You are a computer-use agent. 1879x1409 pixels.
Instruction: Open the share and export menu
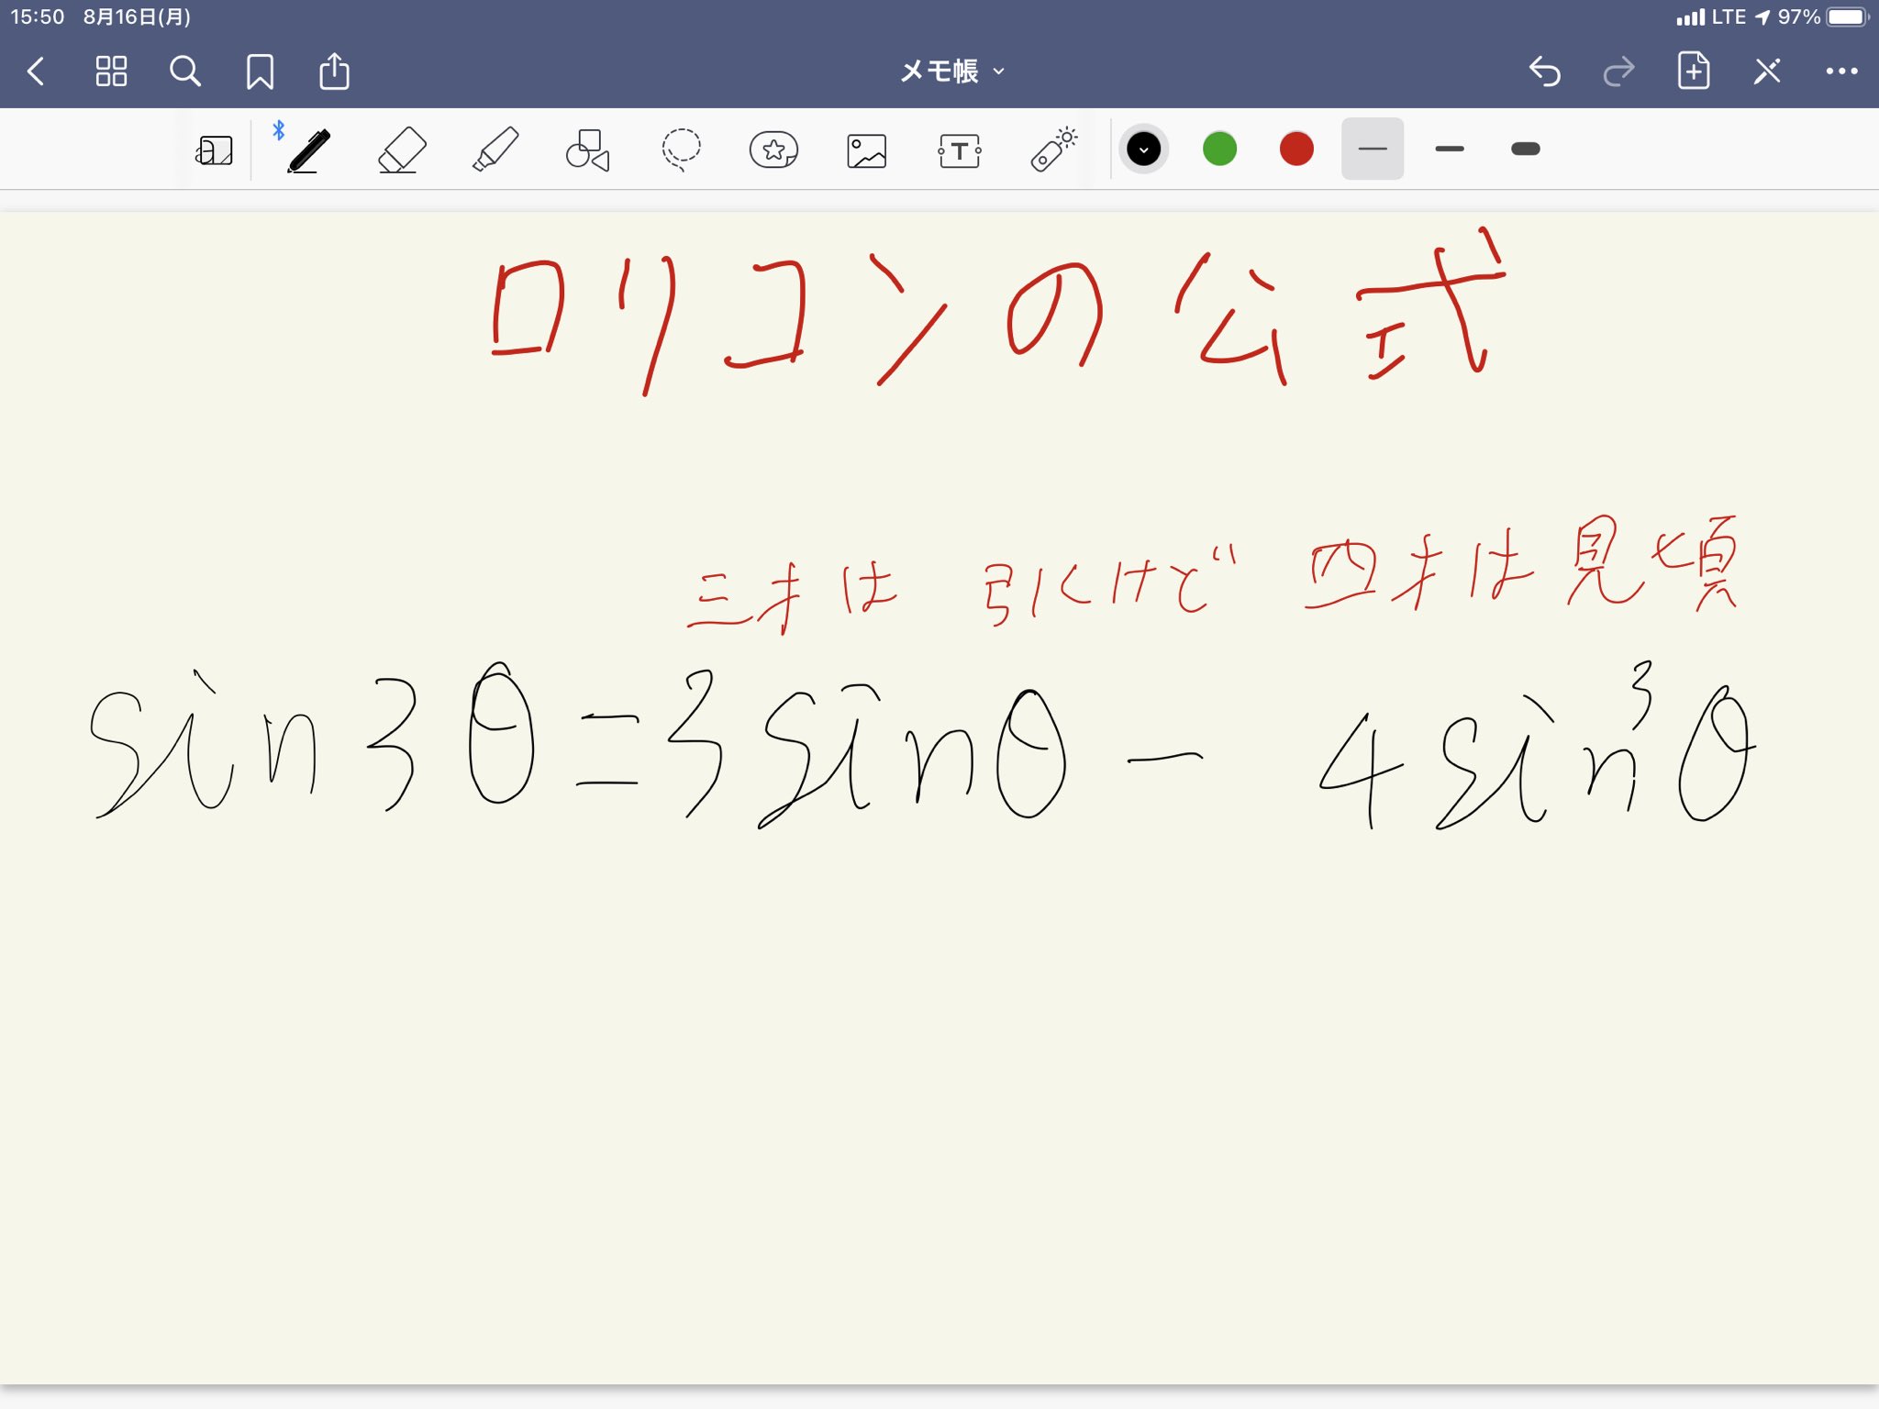click(x=334, y=72)
